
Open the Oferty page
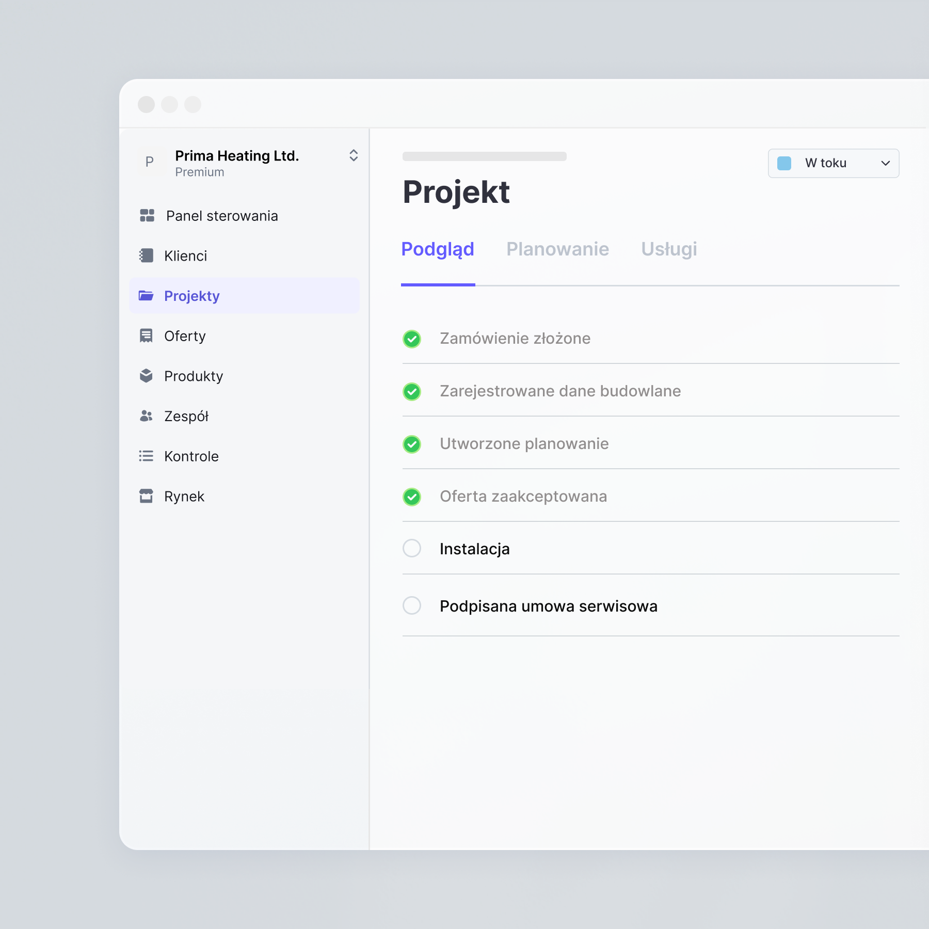(x=245, y=336)
